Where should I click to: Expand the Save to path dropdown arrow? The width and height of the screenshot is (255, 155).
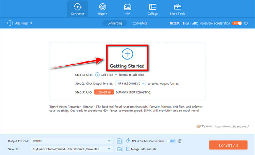109,149
